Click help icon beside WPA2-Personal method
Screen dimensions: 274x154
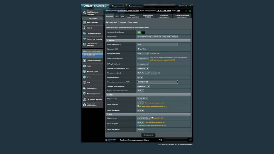(159, 73)
